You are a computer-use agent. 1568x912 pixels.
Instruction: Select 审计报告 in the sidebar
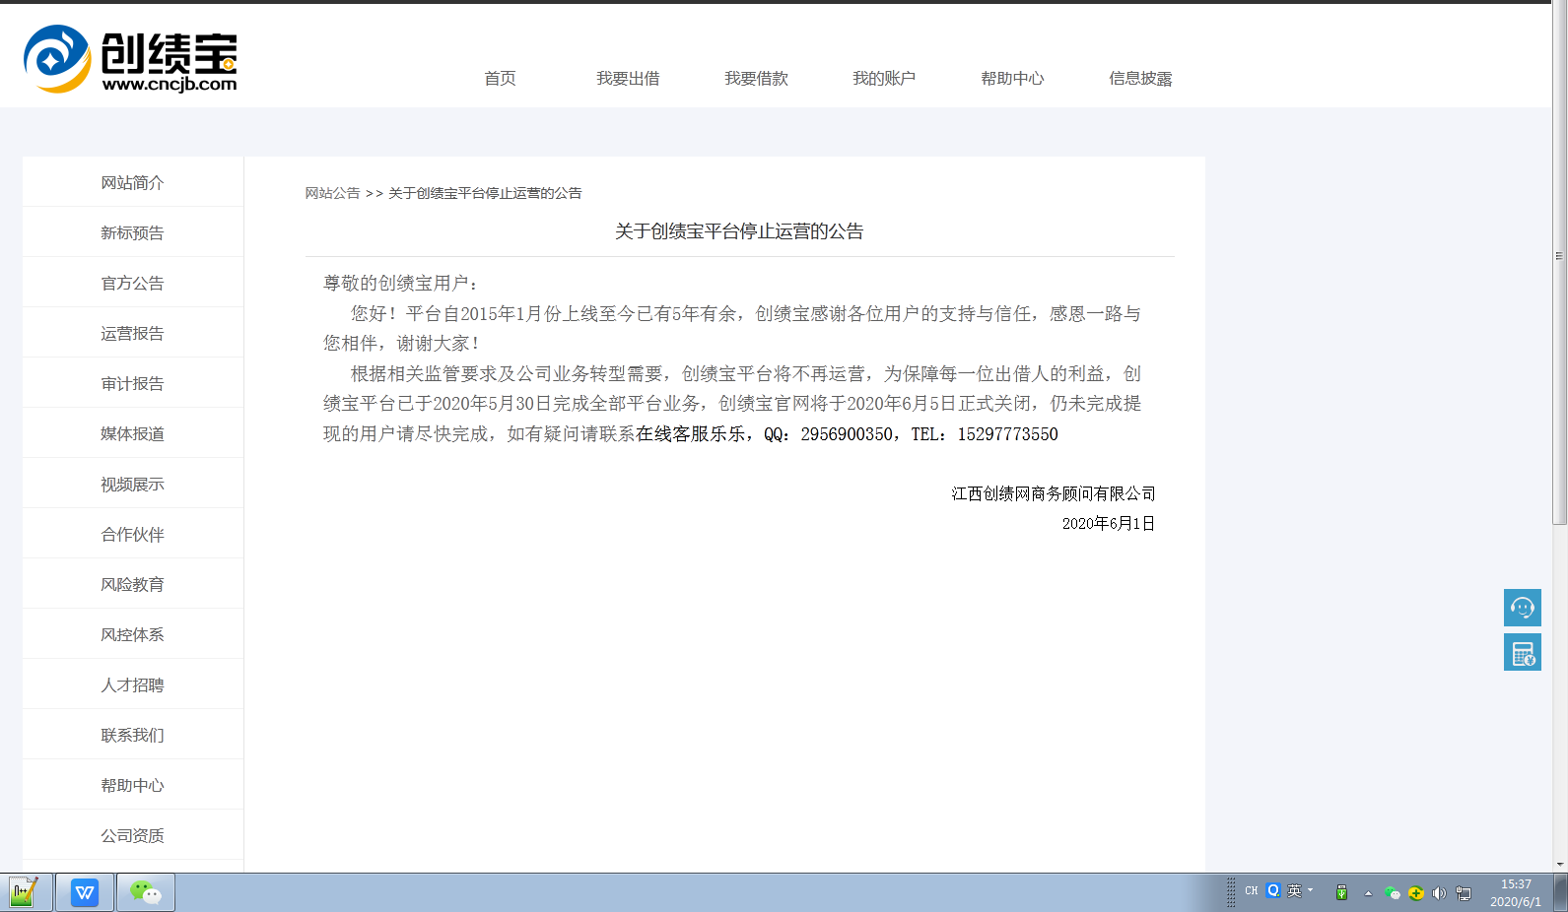[133, 383]
